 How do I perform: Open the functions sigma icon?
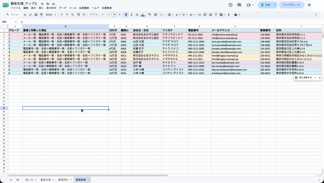coord(229,15)
